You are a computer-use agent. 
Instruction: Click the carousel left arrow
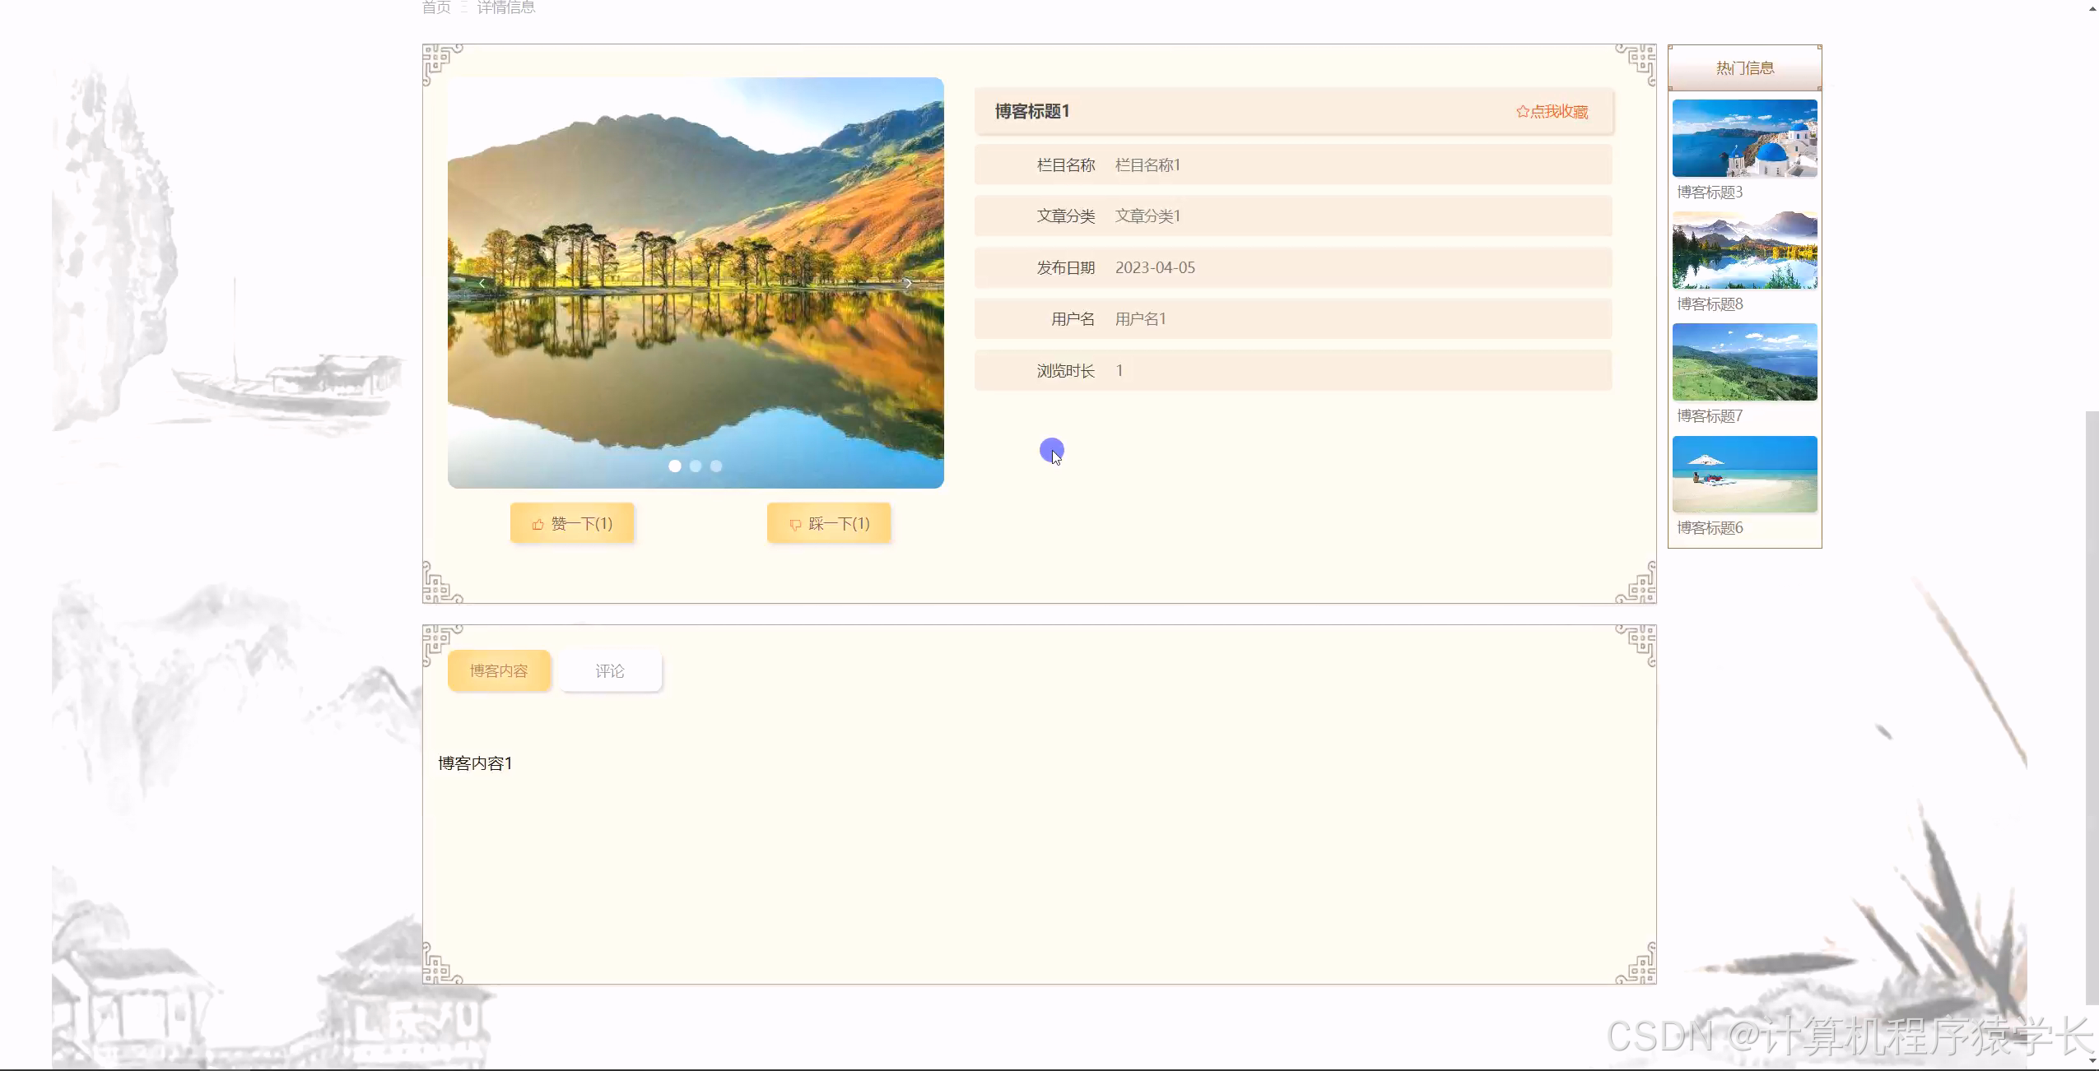click(x=482, y=282)
